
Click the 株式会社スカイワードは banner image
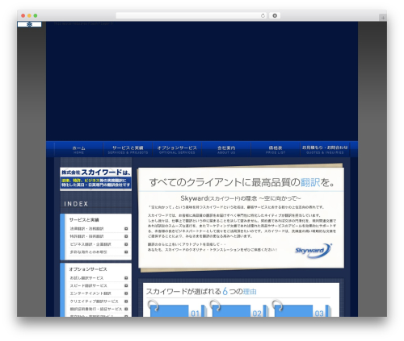95,179
